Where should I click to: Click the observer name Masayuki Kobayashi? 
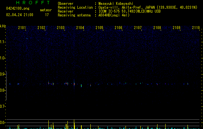coord(116,4)
